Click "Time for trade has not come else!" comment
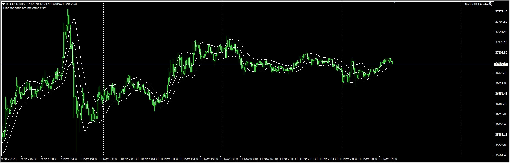Screen dimensions: 510x163 click(24, 8)
